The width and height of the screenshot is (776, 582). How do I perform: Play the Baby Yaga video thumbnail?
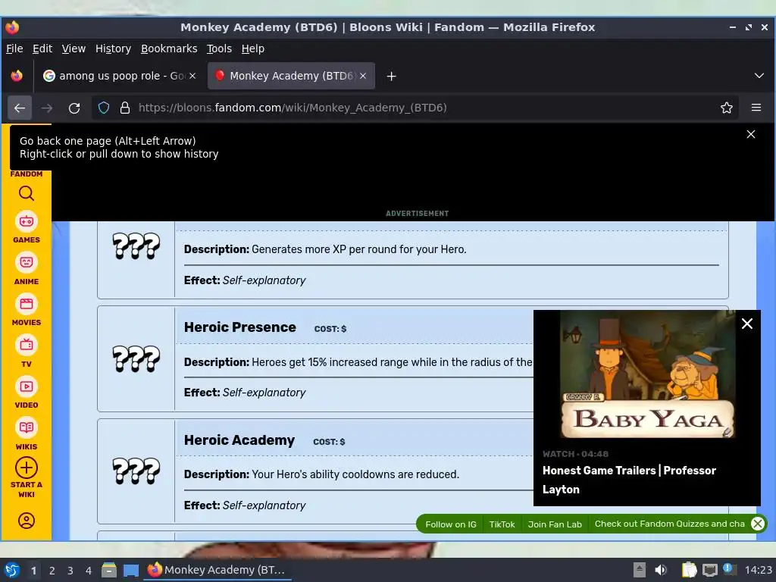647,374
